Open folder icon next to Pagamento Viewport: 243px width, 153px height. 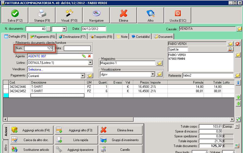pos(90,75)
